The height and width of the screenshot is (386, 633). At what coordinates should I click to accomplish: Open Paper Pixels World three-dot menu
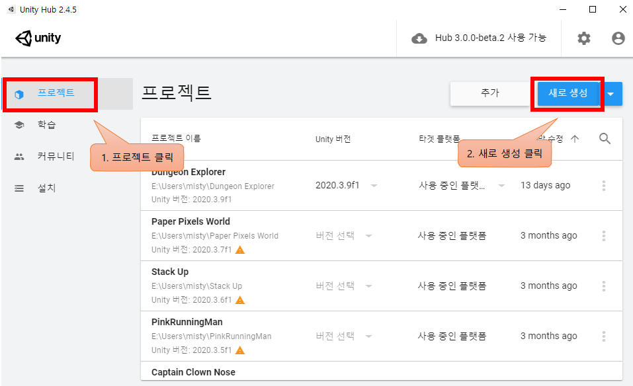click(x=604, y=236)
